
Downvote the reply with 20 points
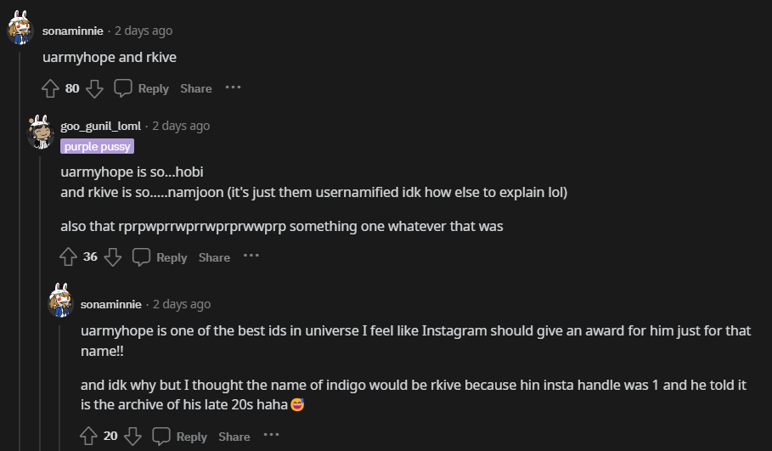(x=132, y=436)
